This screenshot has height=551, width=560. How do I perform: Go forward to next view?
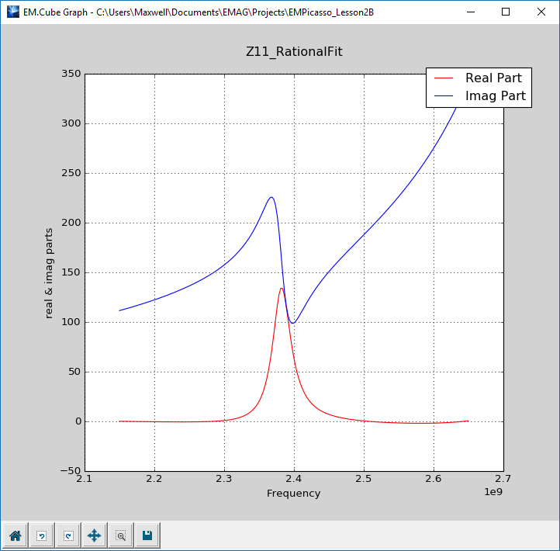point(68,535)
